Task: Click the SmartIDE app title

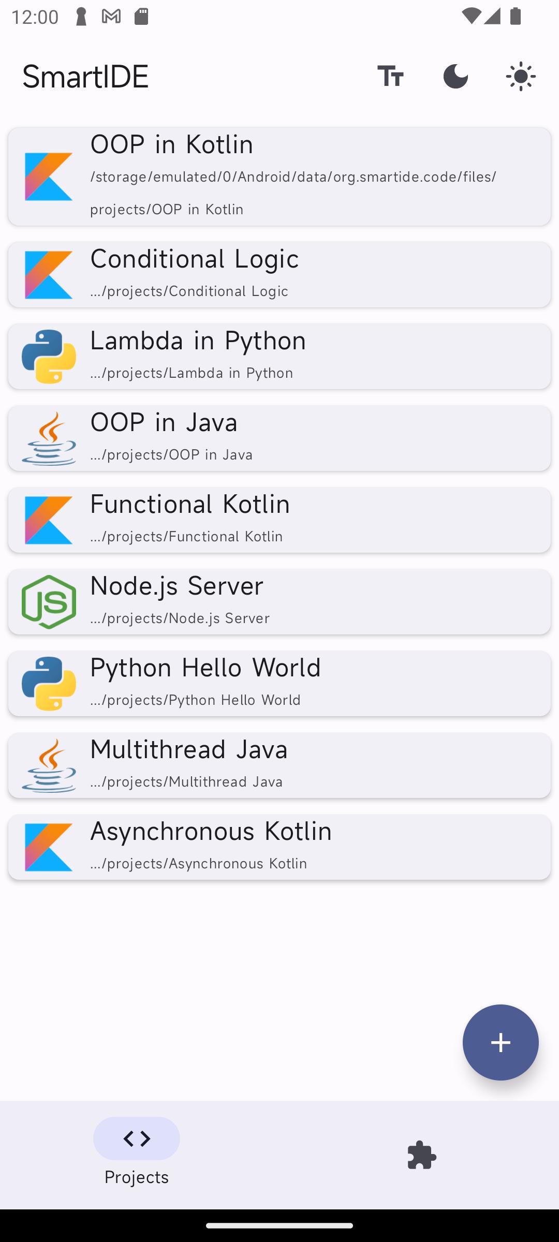Action: tap(86, 77)
